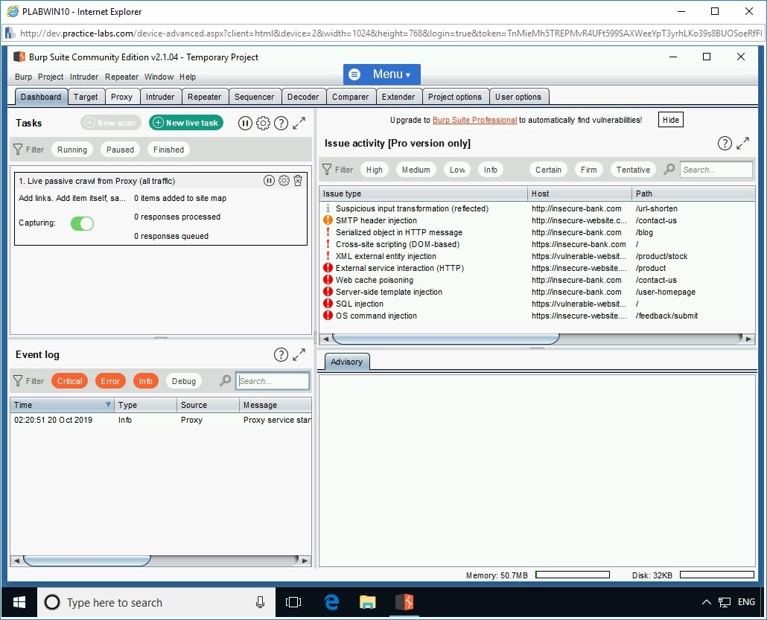Open the blue Menu dropdown
Viewport: 767px width, 620px height.
(x=381, y=74)
